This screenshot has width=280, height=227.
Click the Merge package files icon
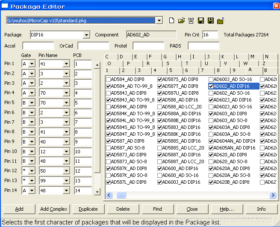point(191,21)
